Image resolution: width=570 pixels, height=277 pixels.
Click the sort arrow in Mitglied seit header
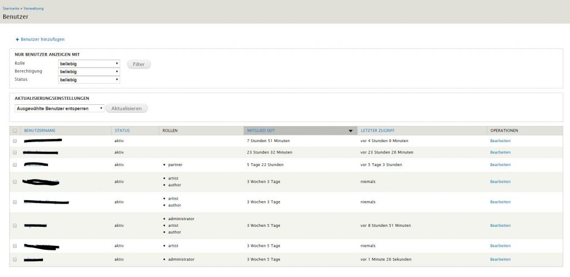tap(350, 131)
